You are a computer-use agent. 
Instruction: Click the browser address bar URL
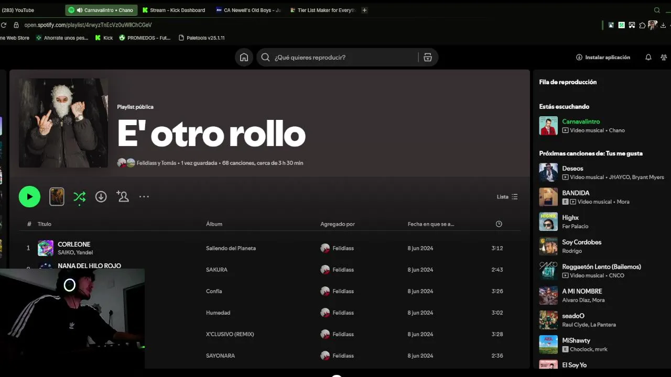[x=88, y=25]
